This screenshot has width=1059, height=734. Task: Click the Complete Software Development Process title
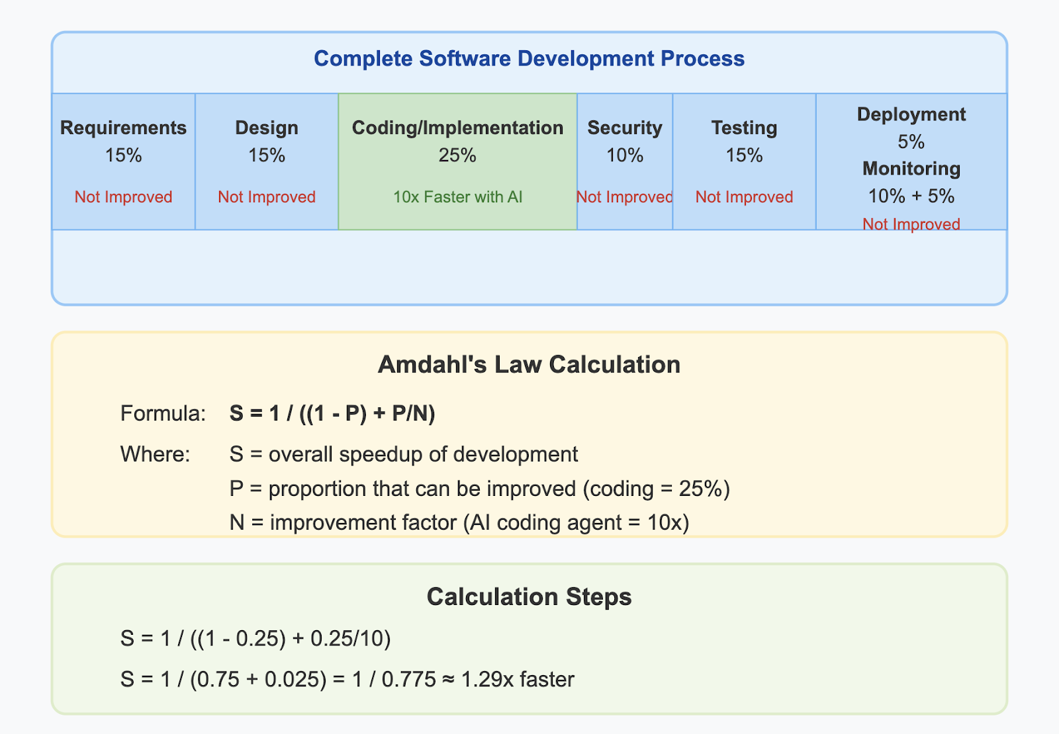click(529, 59)
